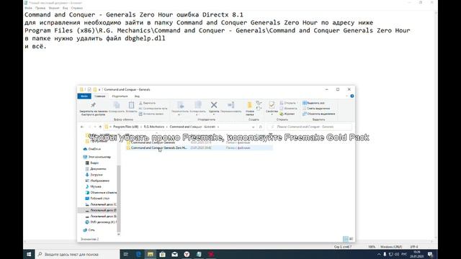This screenshot has height=259, width=461.
Task: Click Select none (Снять выделение) in ribbon
Action: 316,109
